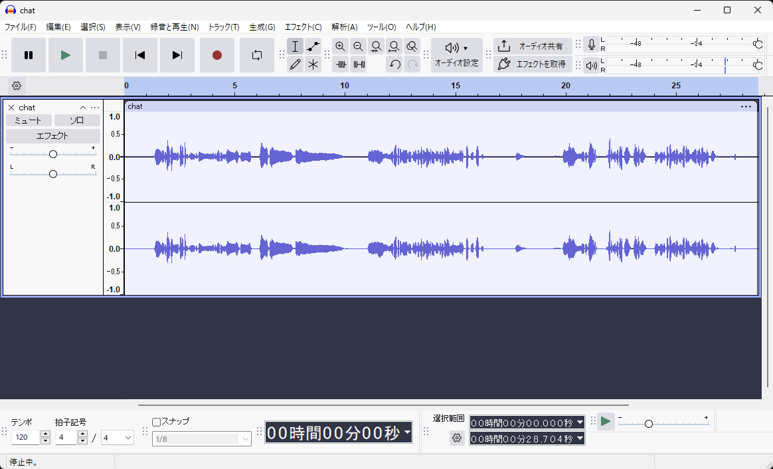Redo the last undone action
This screenshot has height=469, width=773.
[x=412, y=64]
